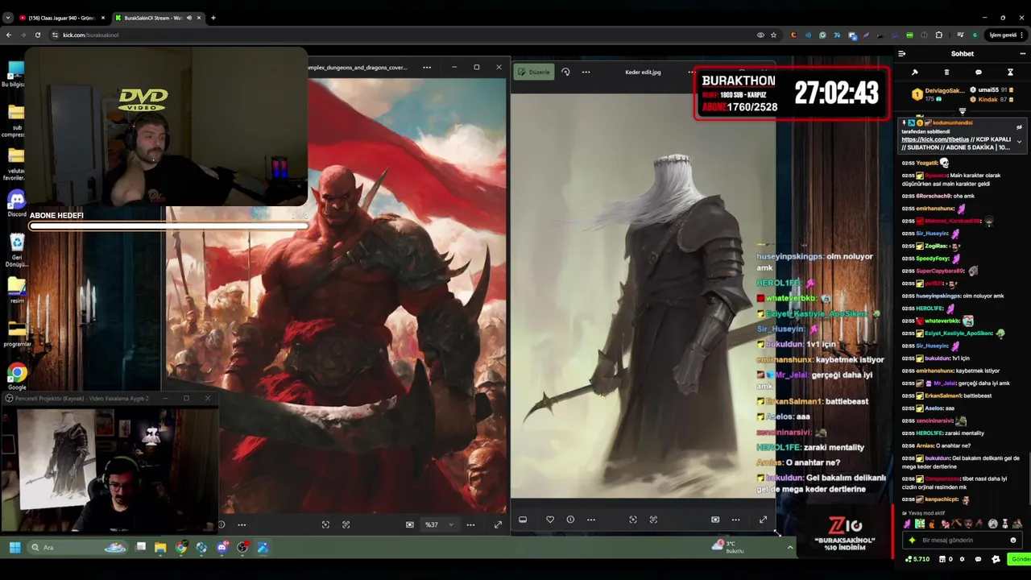Image resolution: width=1031 pixels, height=580 pixels.
Task: Mute the BurakSakinOl Stream tab audio
Action: click(x=189, y=18)
